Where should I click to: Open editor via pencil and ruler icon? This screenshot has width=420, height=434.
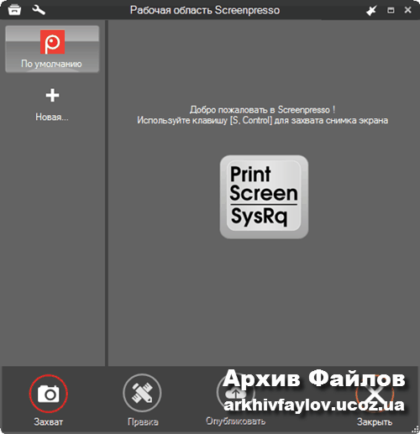(x=142, y=393)
